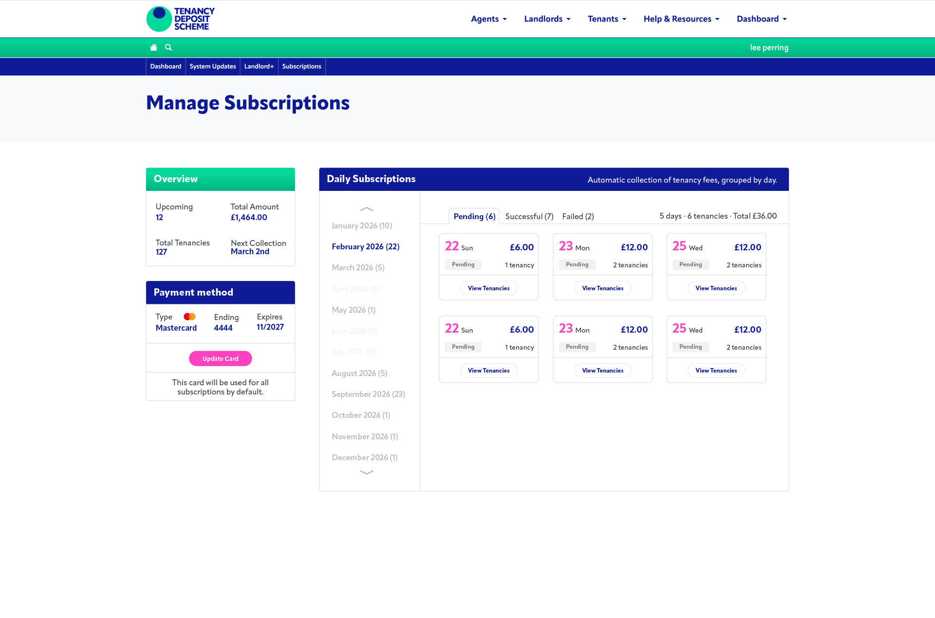The image size is (935, 618).
Task: Click the lee perring username
Action: 769,48
